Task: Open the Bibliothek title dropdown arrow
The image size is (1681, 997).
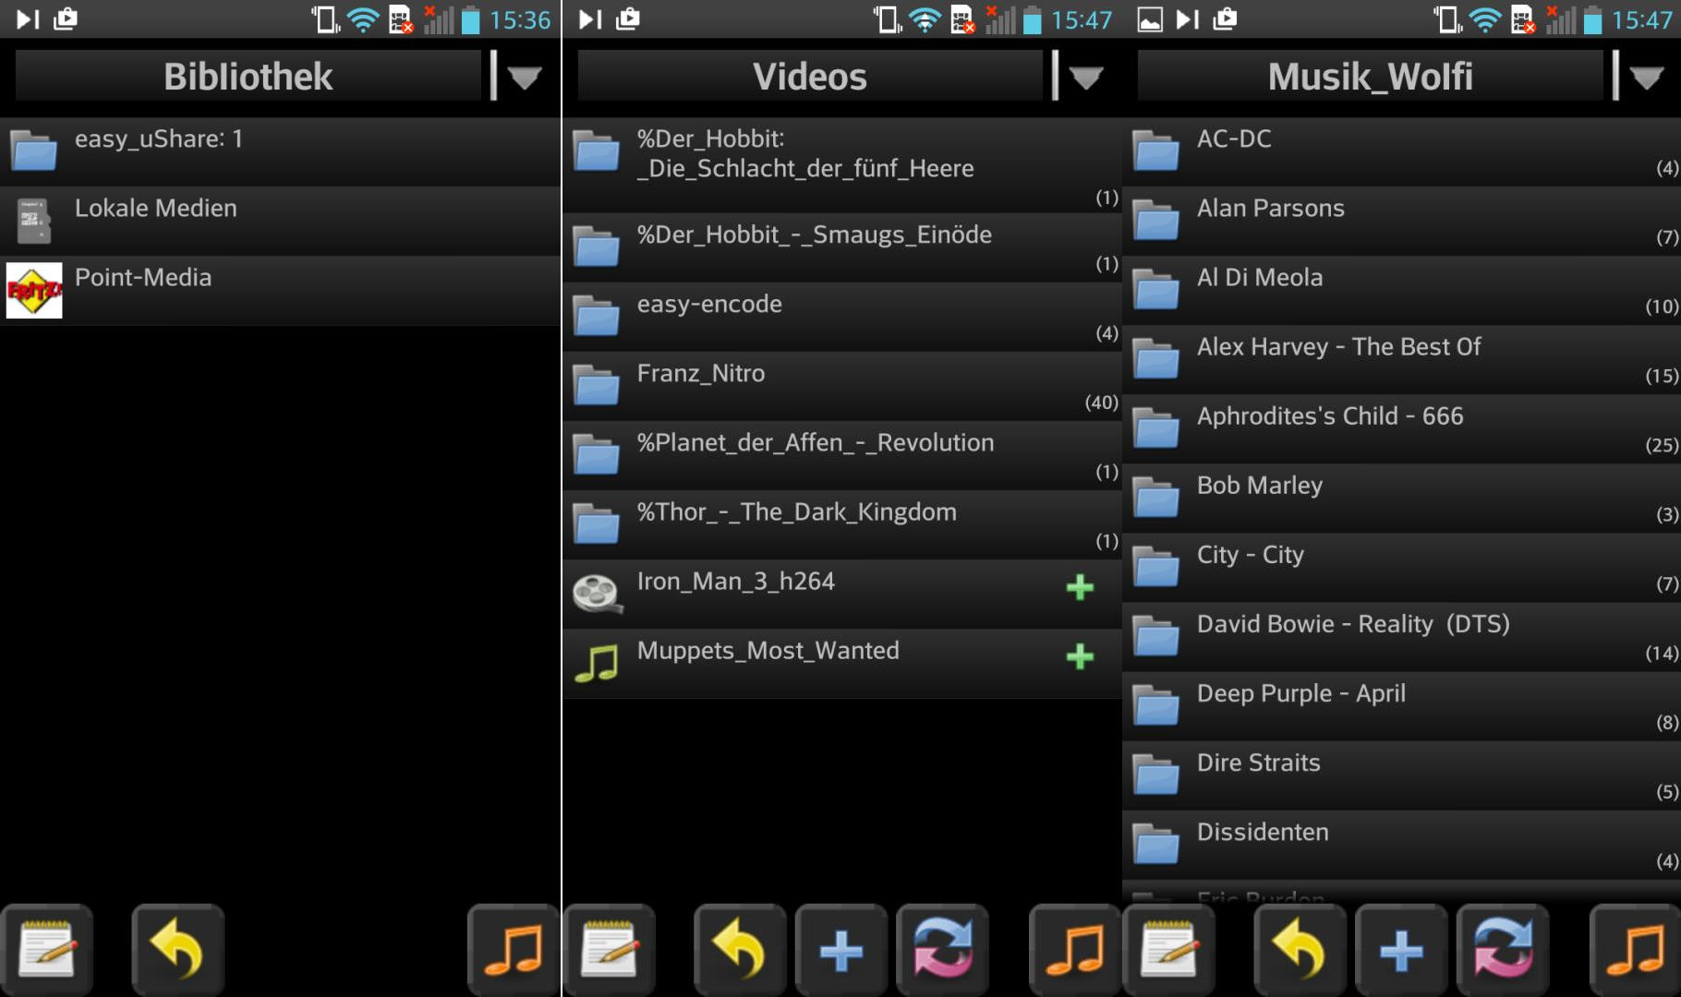Action: tap(524, 78)
